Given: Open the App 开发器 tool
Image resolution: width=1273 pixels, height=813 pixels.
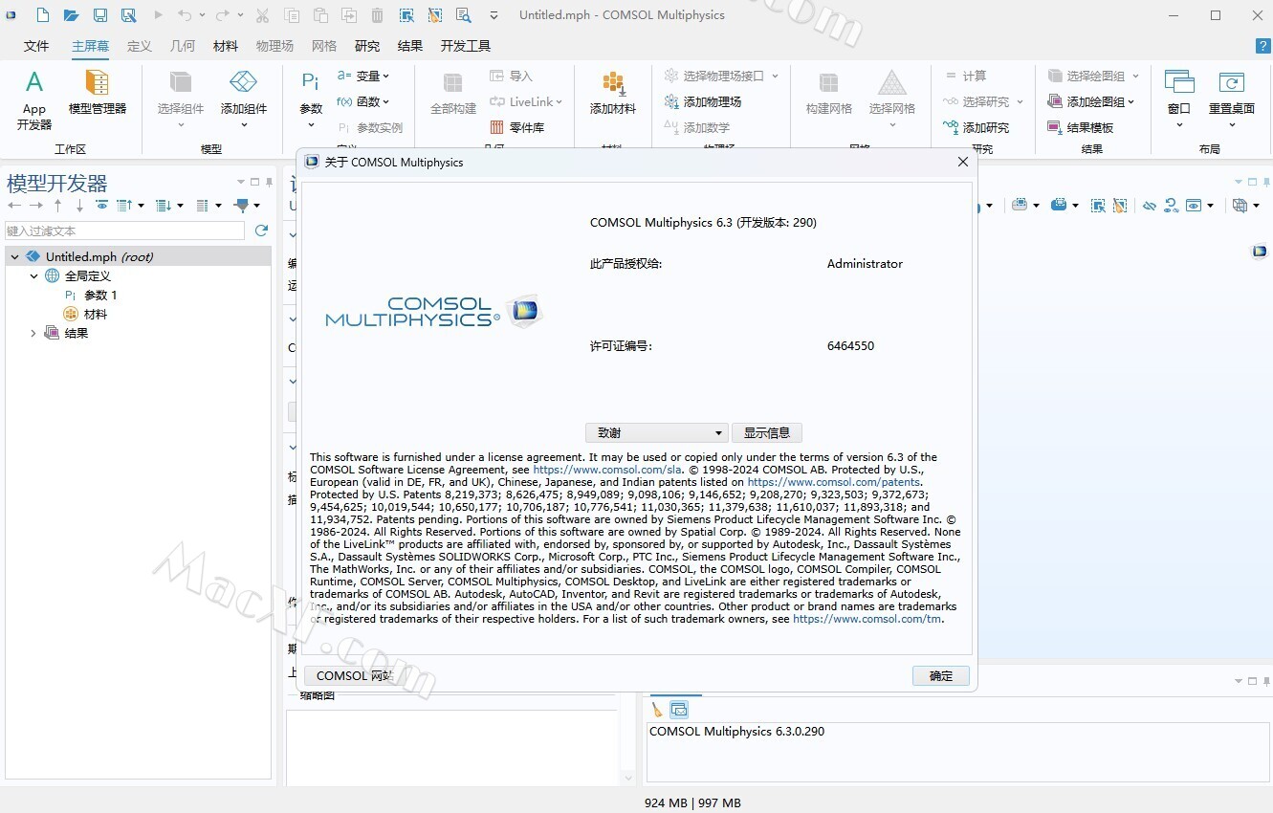Looking at the screenshot, I should 34,99.
